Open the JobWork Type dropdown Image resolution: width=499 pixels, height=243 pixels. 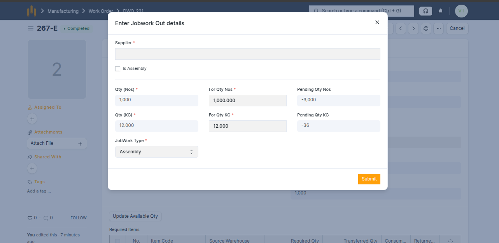click(156, 152)
